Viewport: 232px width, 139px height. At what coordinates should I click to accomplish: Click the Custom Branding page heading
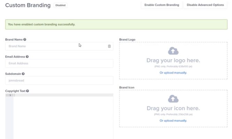click(x=28, y=5)
